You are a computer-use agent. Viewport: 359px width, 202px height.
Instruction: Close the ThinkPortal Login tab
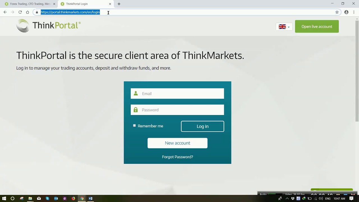110,4
